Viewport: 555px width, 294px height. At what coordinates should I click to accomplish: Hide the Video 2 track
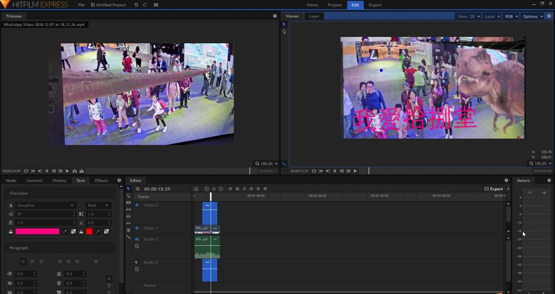pyautogui.click(x=137, y=205)
